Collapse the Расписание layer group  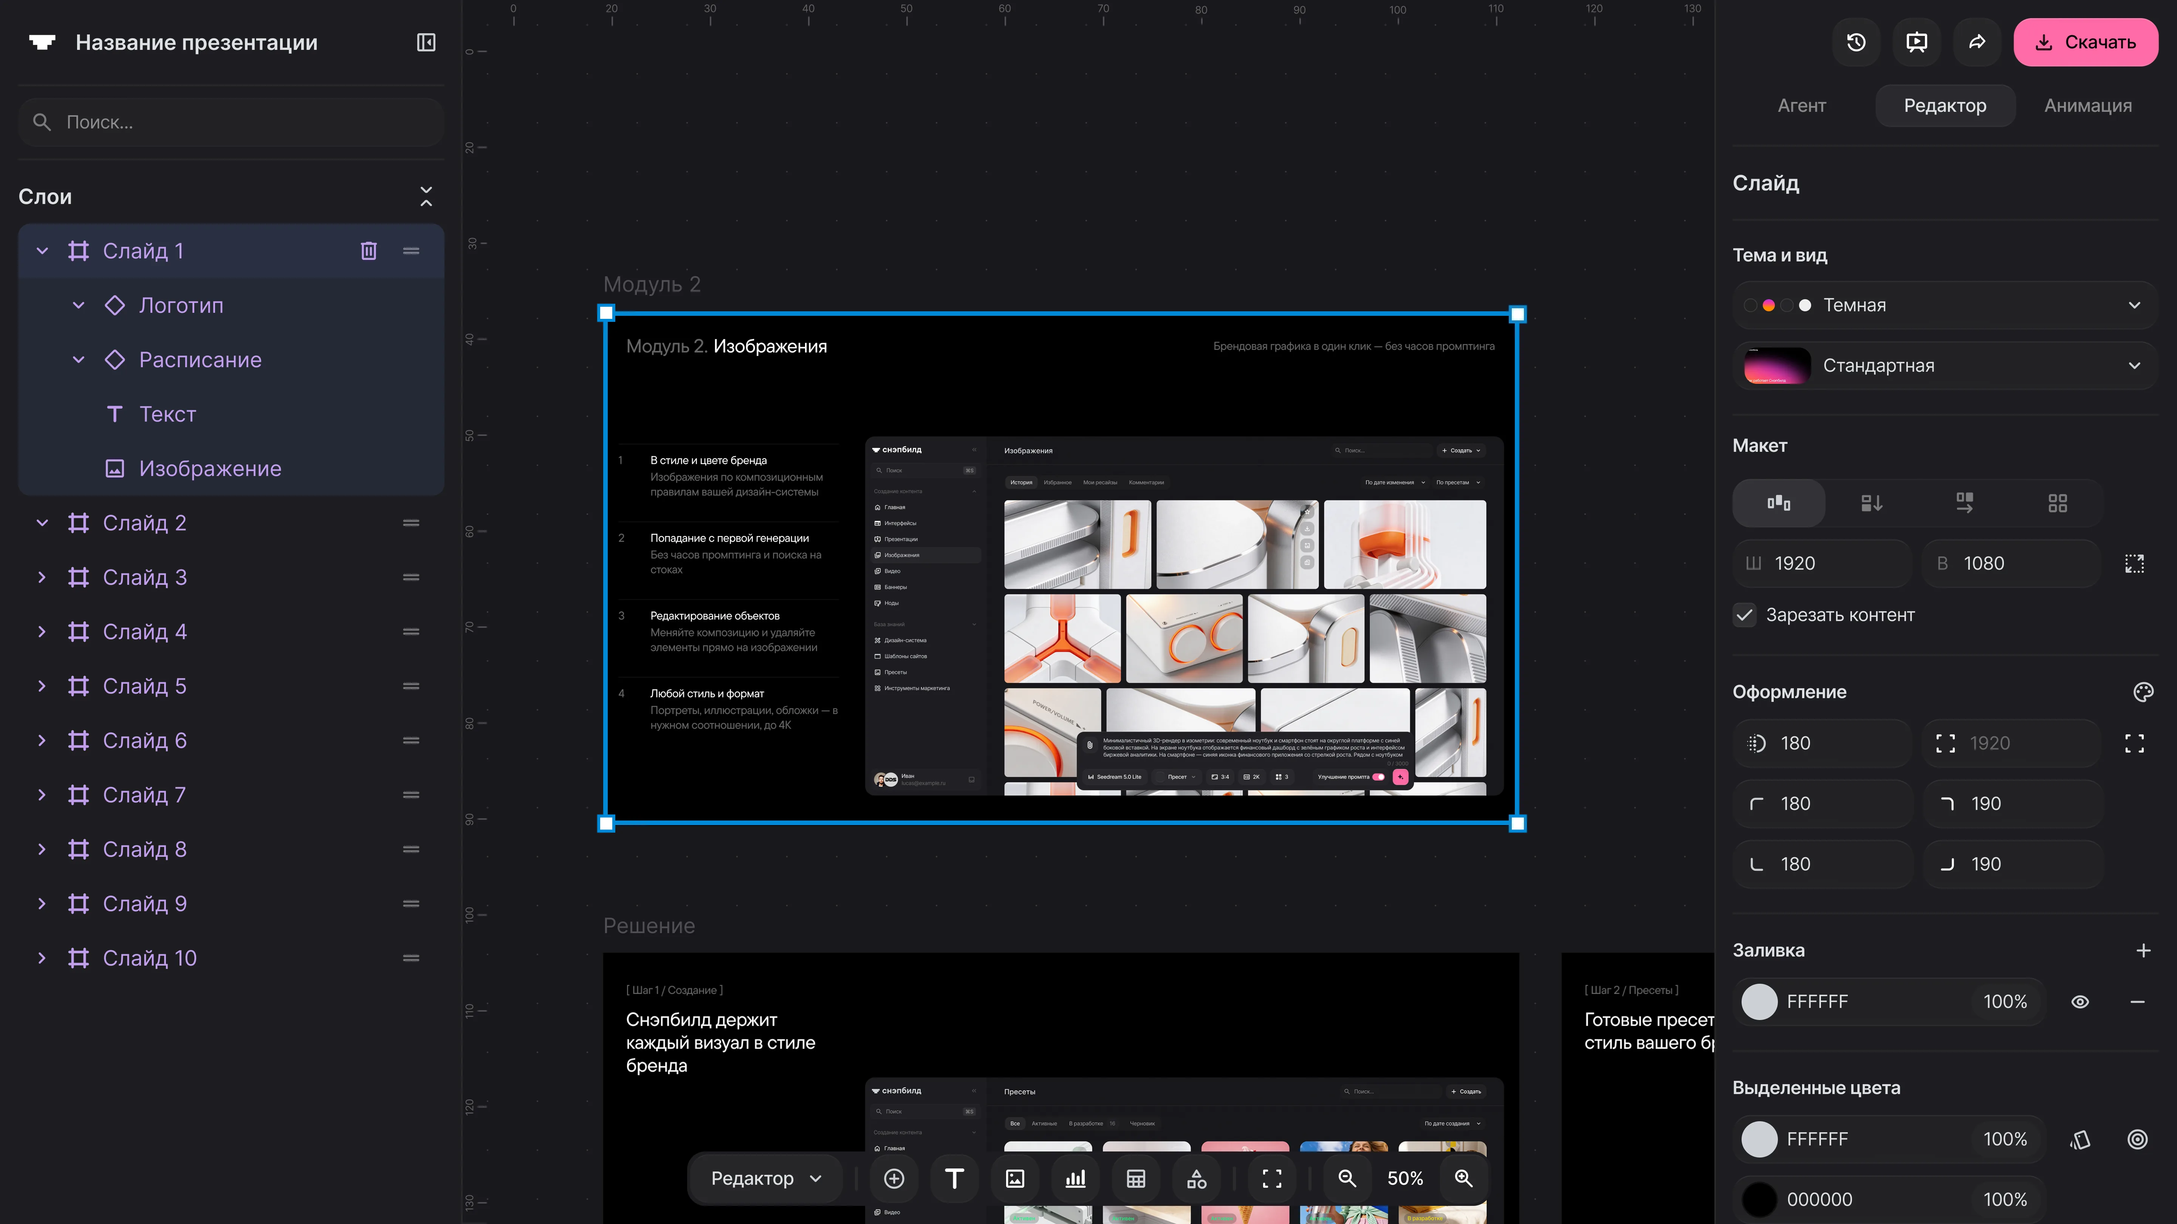pyautogui.click(x=79, y=360)
